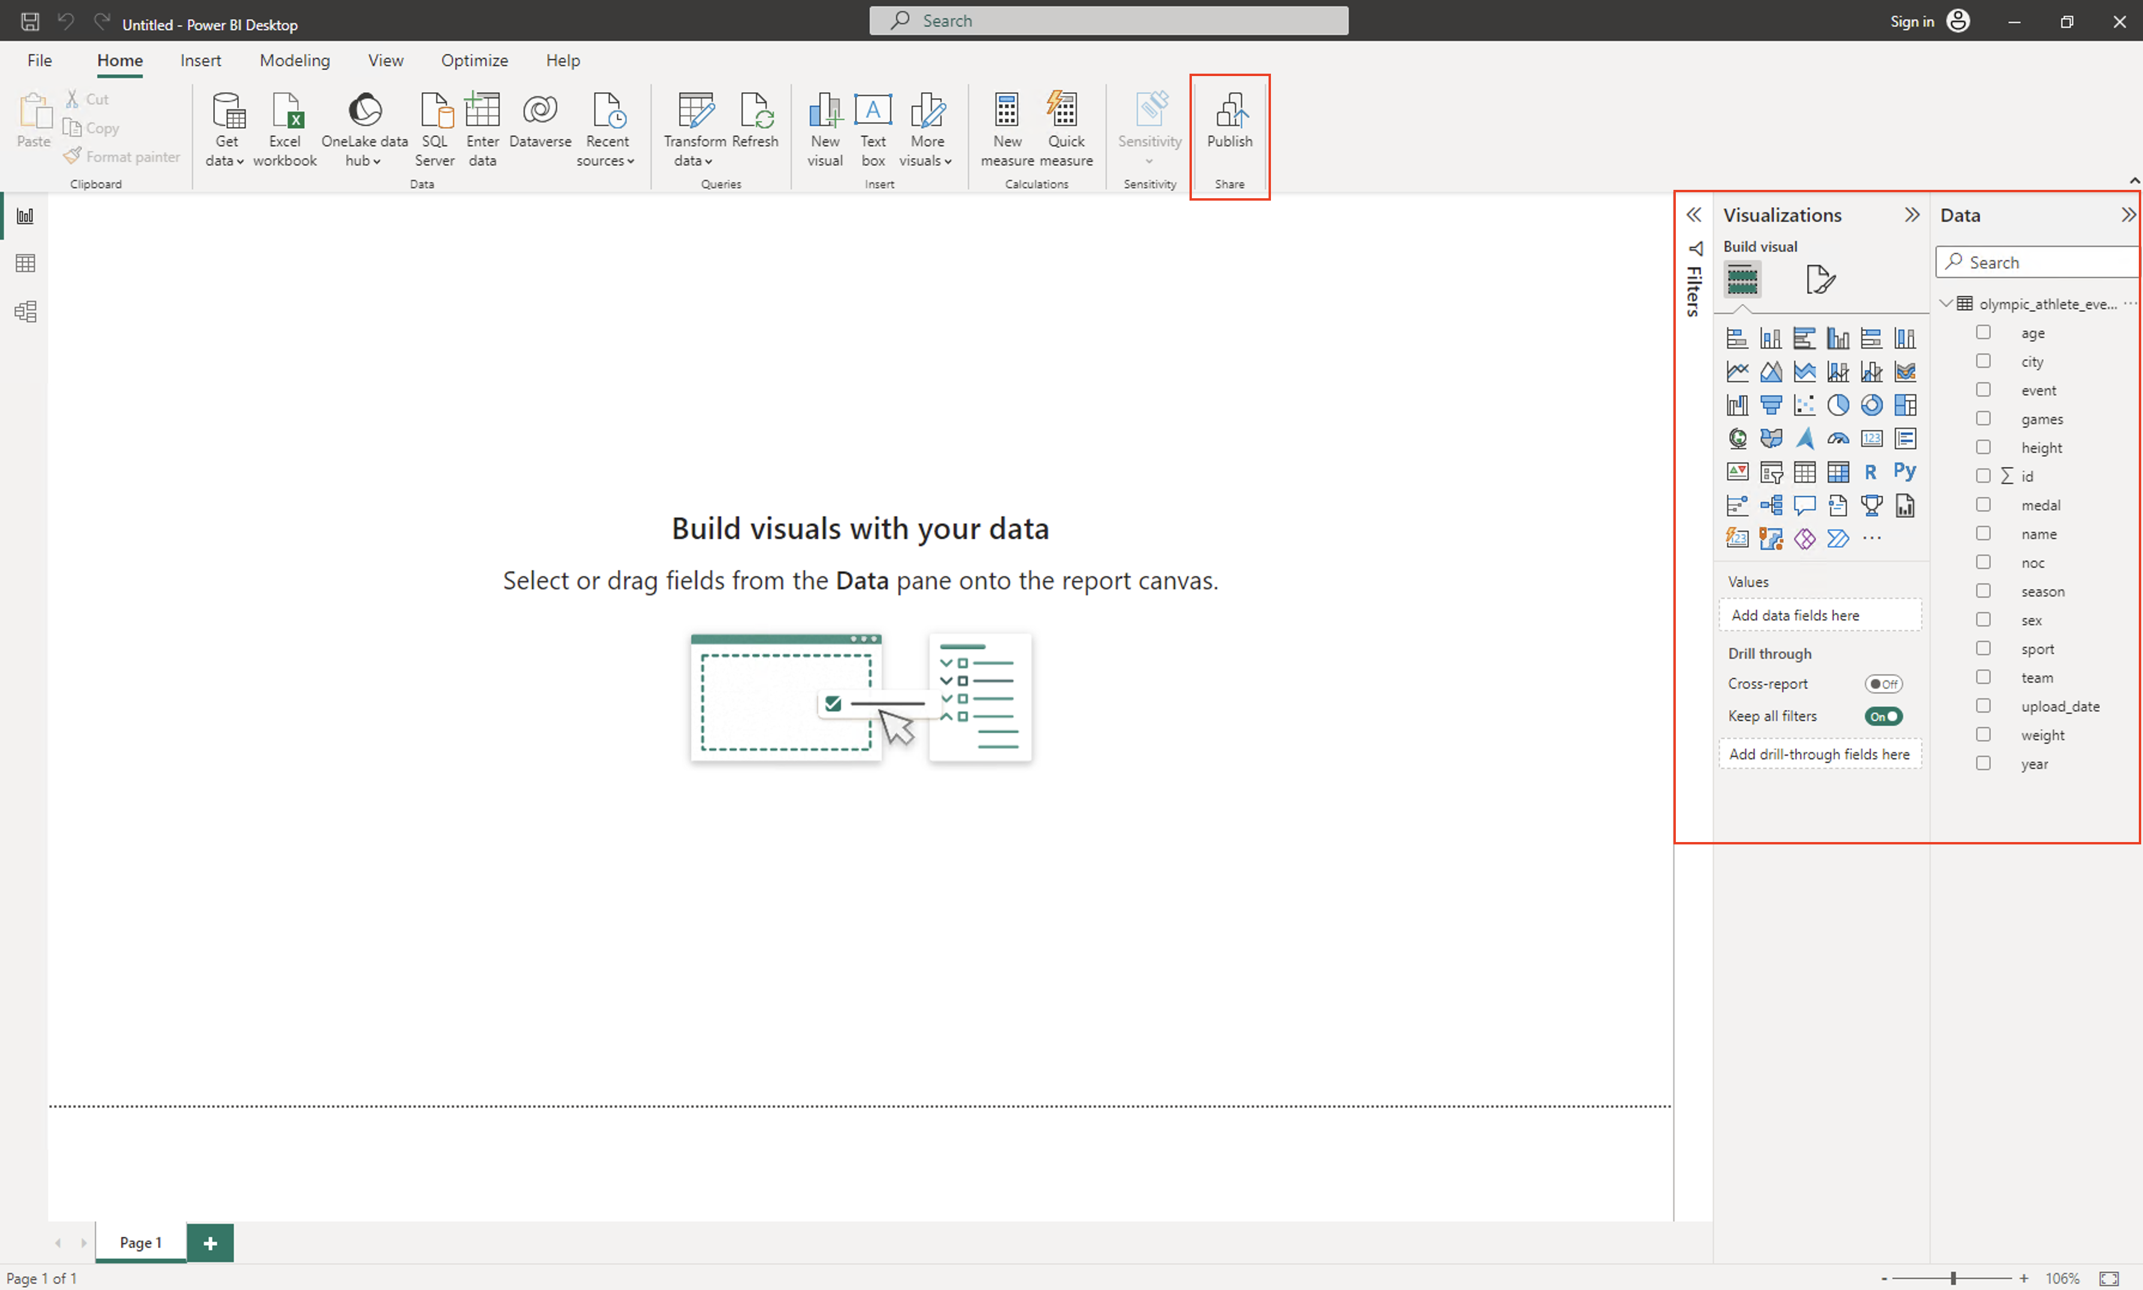Check the sport field
Viewport: 2143px width, 1290px height.
click(x=1983, y=649)
